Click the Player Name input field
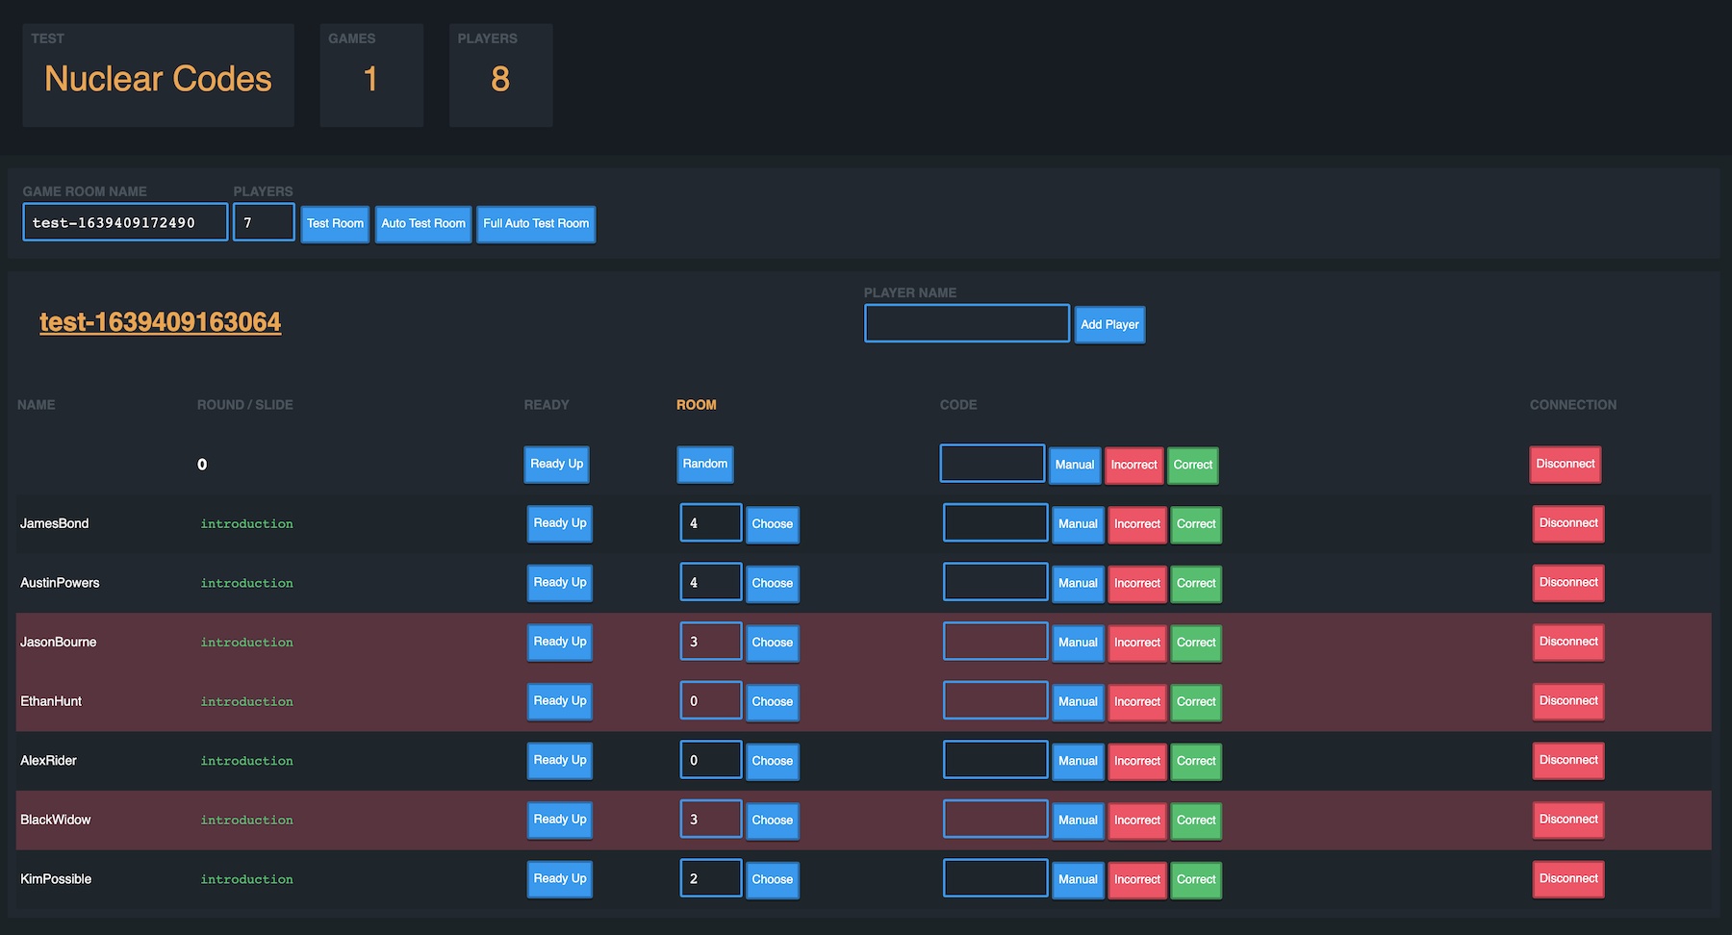This screenshot has height=935, width=1732. 966,322
